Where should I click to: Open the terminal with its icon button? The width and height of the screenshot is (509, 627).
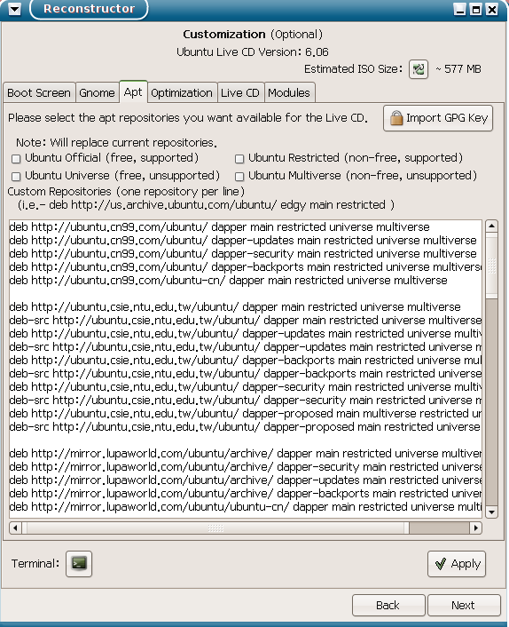tap(79, 563)
